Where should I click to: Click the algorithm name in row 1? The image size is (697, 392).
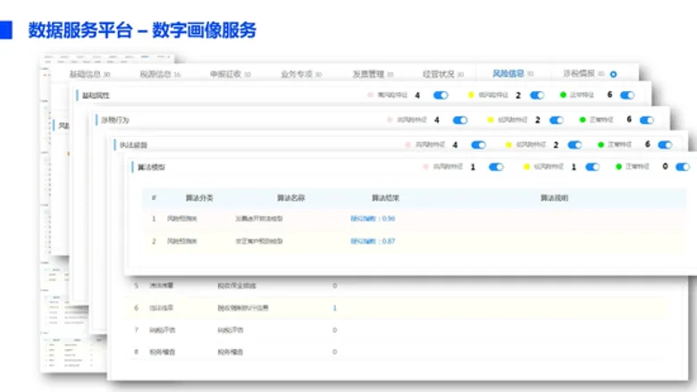click(259, 219)
